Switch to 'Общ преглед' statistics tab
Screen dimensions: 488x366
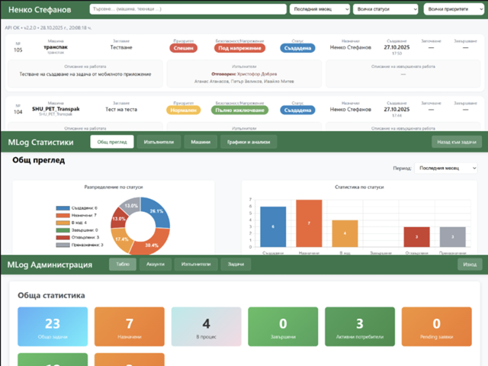point(112,142)
